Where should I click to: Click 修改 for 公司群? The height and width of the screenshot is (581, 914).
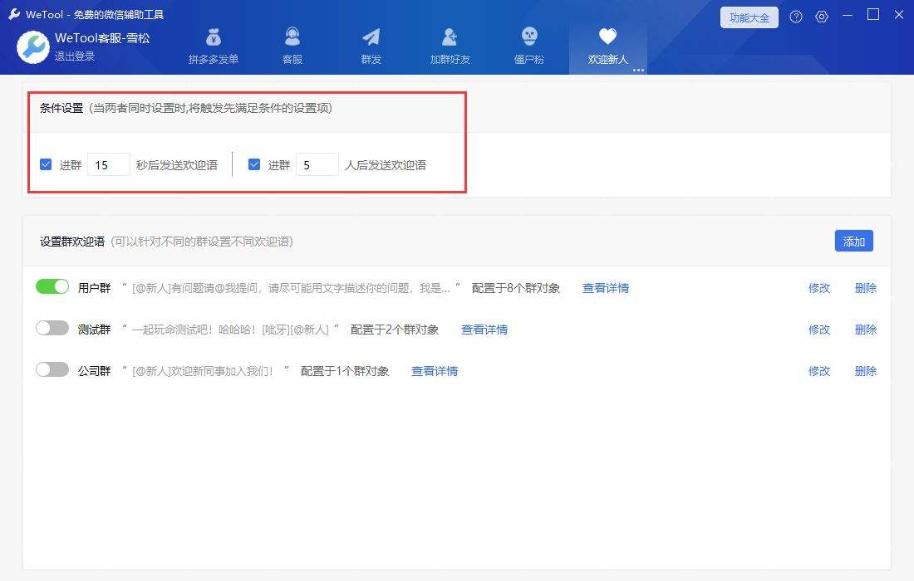pyautogui.click(x=819, y=371)
